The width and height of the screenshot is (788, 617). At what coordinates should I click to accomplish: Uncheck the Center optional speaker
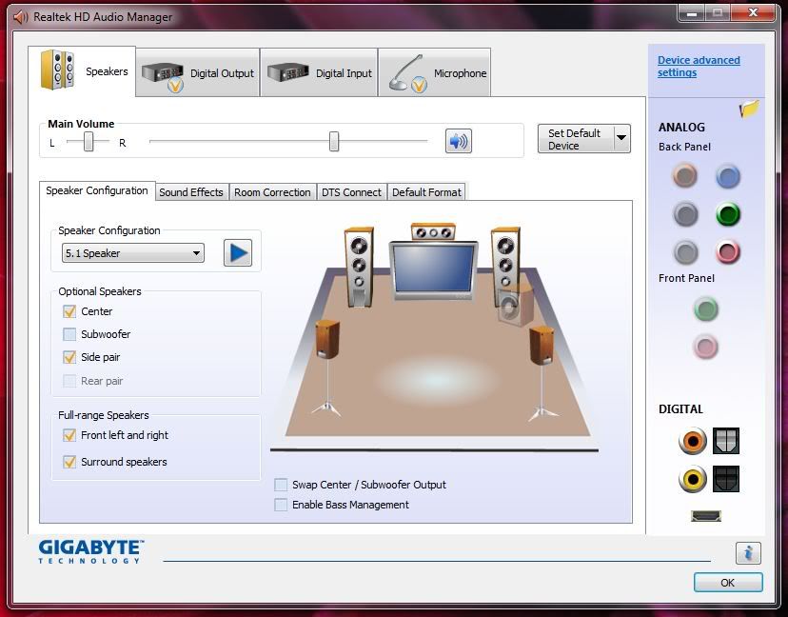(x=69, y=311)
